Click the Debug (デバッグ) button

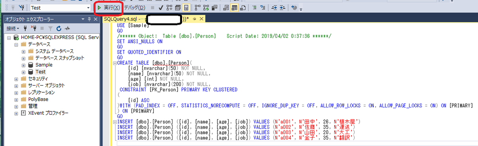[x=134, y=8]
